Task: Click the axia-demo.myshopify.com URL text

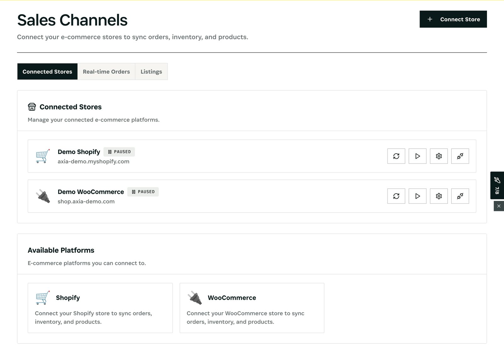Action: pyautogui.click(x=94, y=162)
